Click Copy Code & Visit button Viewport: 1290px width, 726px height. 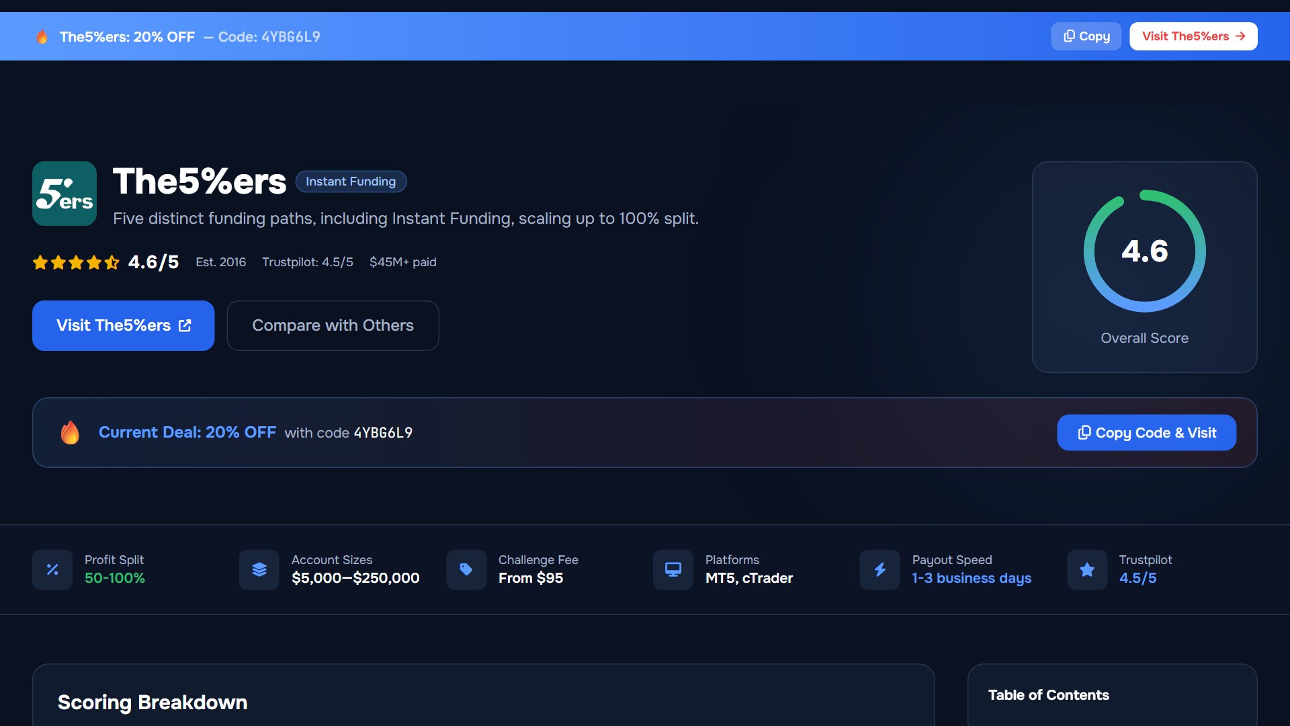click(1146, 432)
